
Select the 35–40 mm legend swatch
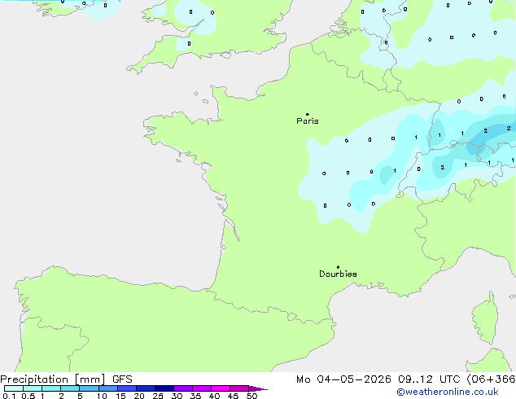pos(202,388)
